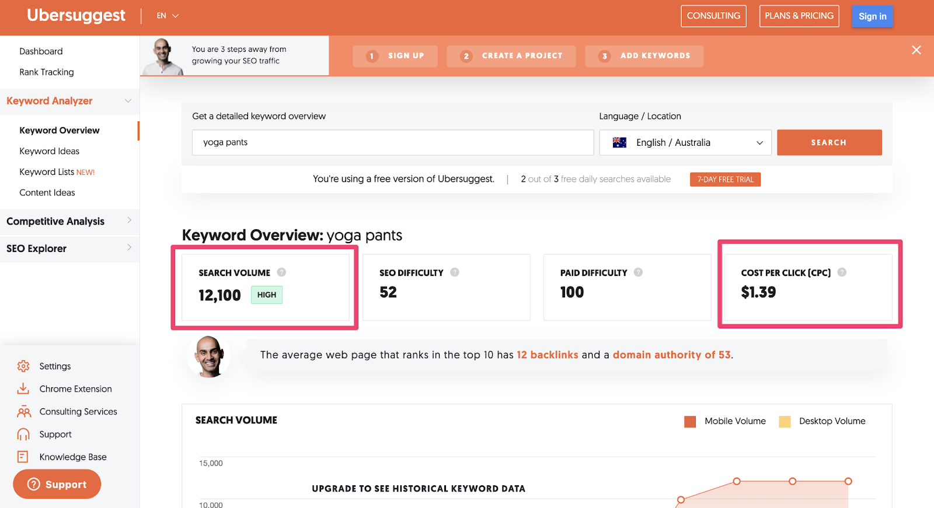This screenshot has height=508, width=934.
Task: Open the orange Support chat button
Action: (x=57, y=484)
